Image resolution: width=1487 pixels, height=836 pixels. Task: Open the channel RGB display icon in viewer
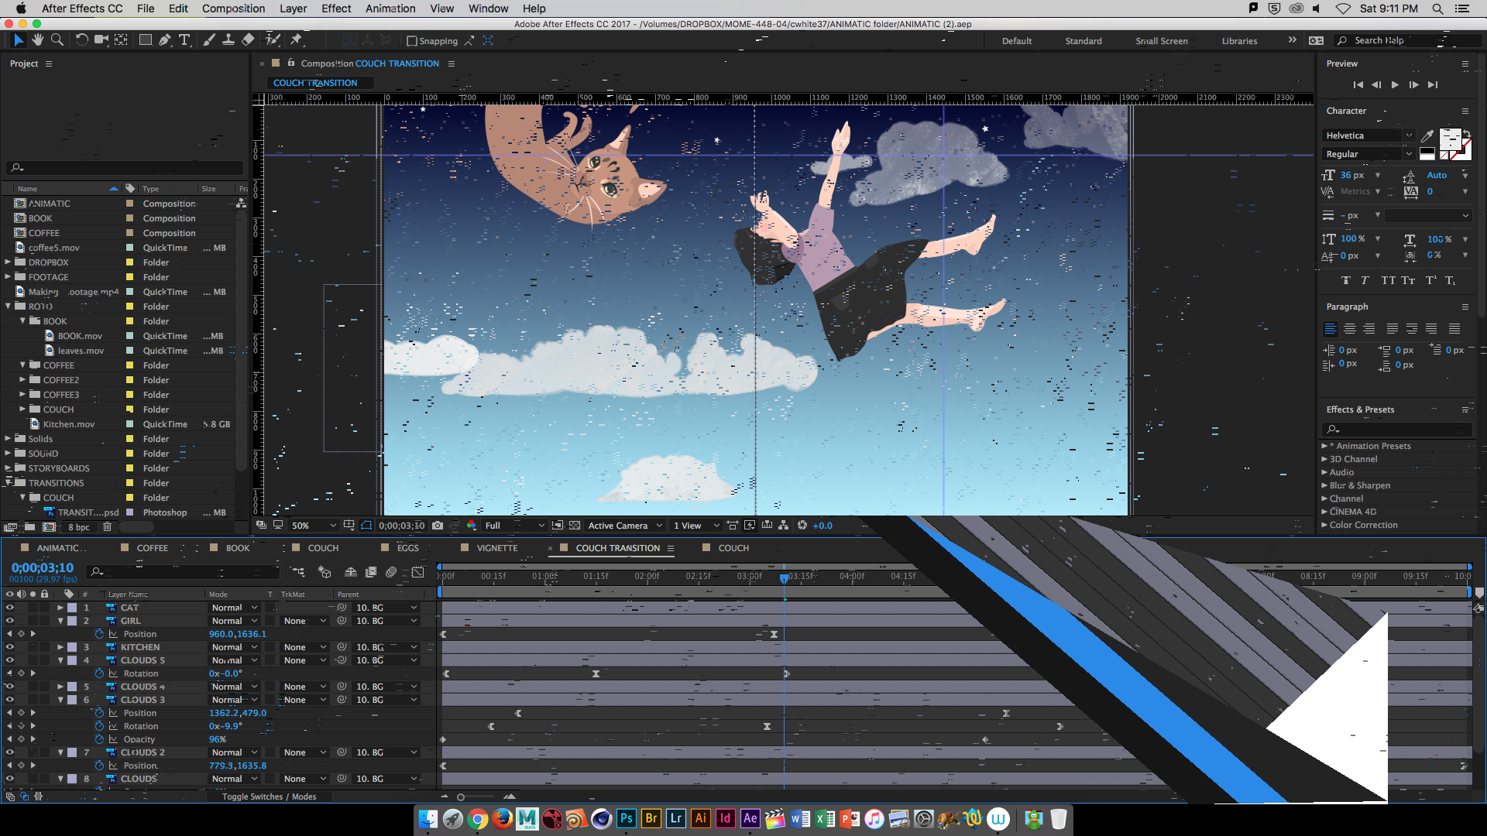472,526
